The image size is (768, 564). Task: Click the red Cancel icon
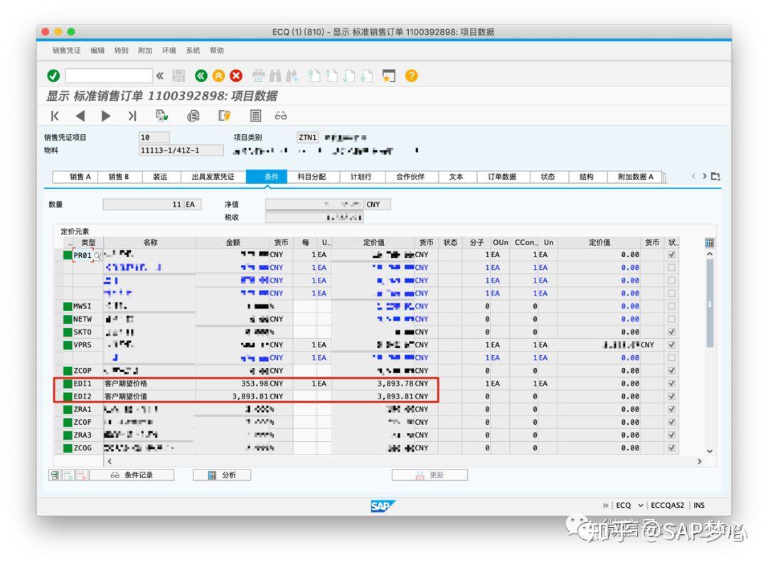[236, 76]
